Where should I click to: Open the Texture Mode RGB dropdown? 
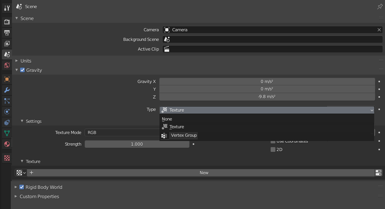coord(122,133)
